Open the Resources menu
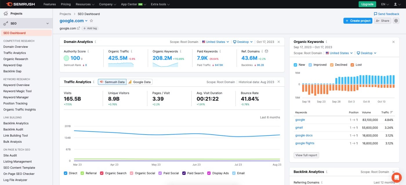Screen dimensions: 406x185 point(85,4)
